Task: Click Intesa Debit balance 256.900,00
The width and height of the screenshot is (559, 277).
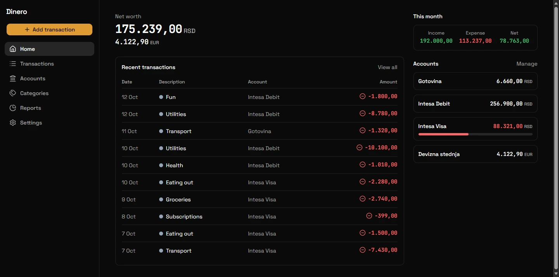Action: (506, 104)
